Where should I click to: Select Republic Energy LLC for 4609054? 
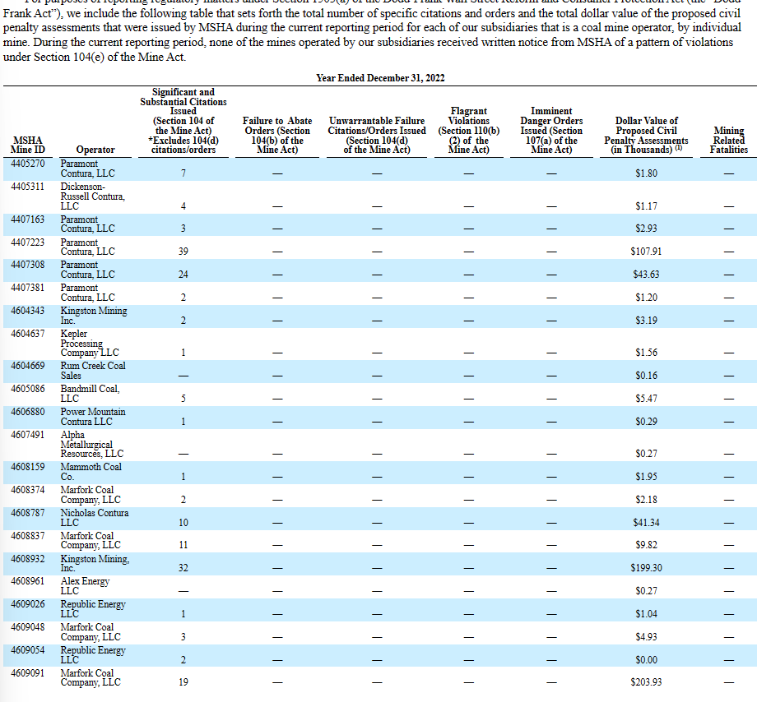pyautogui.click(x=93, y=655)
